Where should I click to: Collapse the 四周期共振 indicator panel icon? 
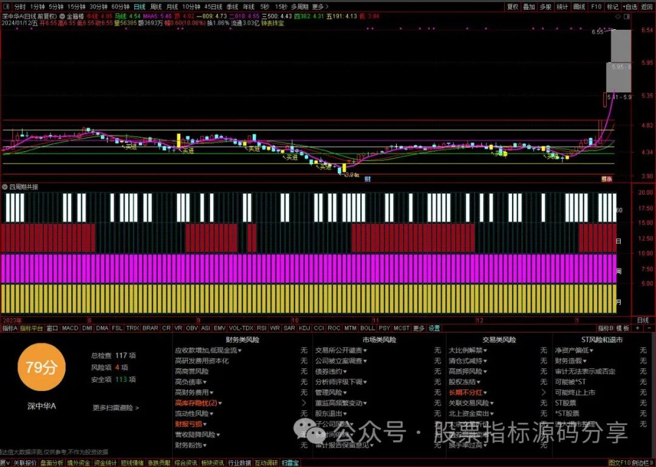coord(5,187)
